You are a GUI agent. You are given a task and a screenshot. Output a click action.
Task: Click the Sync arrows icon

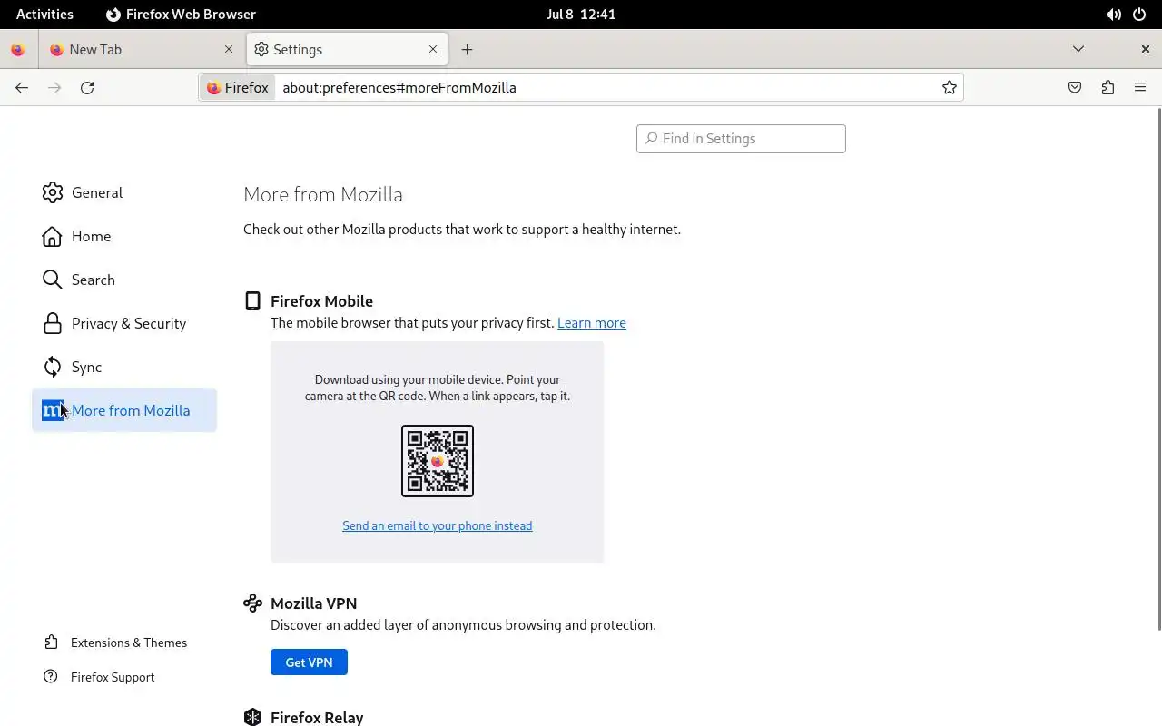point(53,367)
